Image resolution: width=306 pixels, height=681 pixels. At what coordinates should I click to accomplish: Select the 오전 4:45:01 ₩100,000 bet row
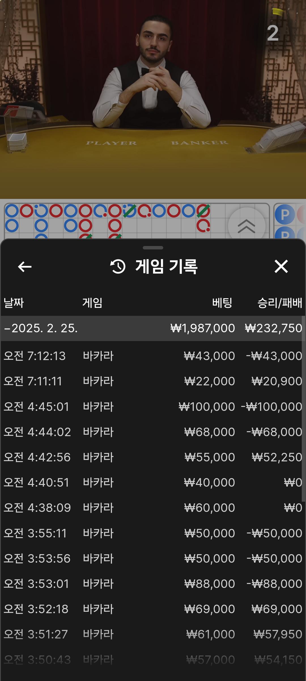point(153,407)
